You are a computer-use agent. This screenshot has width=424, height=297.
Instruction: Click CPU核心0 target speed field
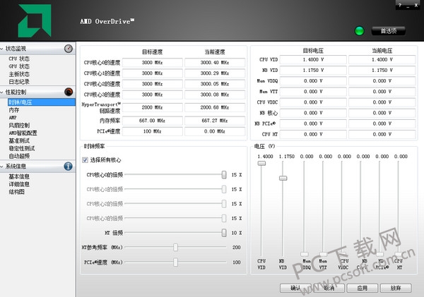click(x=153, y=63)
